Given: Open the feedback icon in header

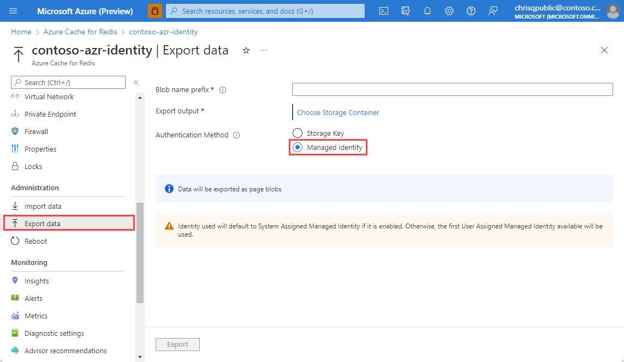Looking at the screenshot, I should click(x=493, y=11).
